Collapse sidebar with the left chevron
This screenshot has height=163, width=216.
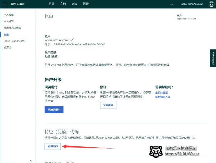tap(31, 160)
